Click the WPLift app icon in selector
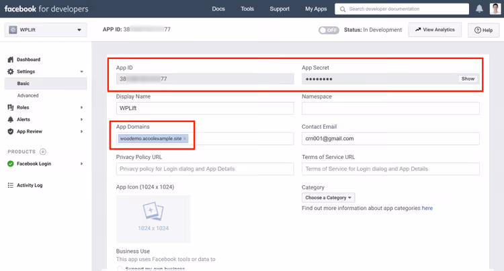 [13, 30]
